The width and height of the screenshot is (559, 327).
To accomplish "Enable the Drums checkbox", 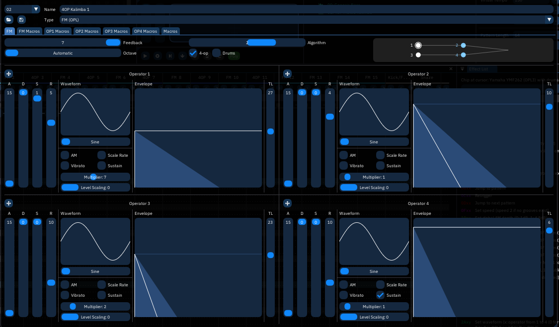I will [x=217, y=53].
